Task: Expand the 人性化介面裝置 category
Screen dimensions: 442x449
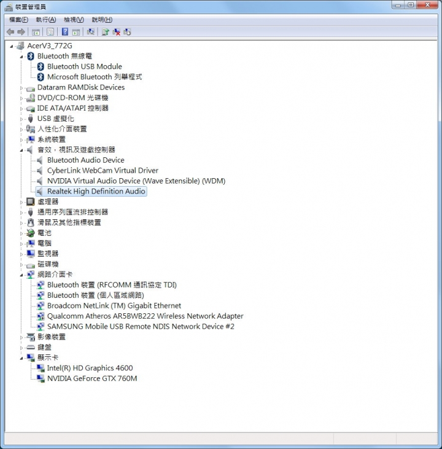Action: (x=21, y=130)
